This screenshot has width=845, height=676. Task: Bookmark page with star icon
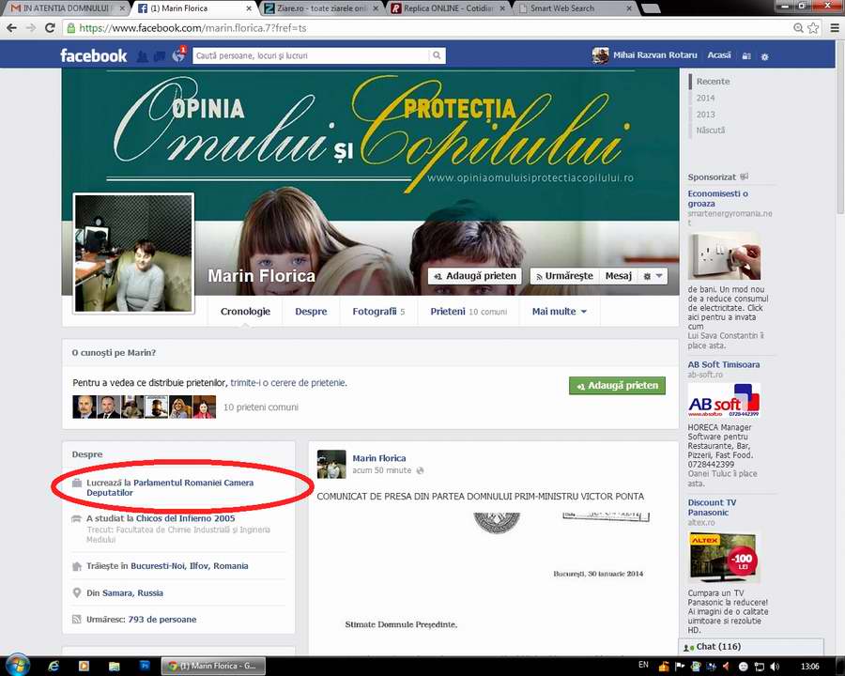point(813,27)
